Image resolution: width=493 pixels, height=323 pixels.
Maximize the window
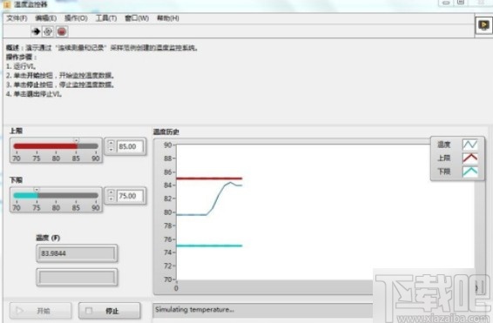coord(461,3)
